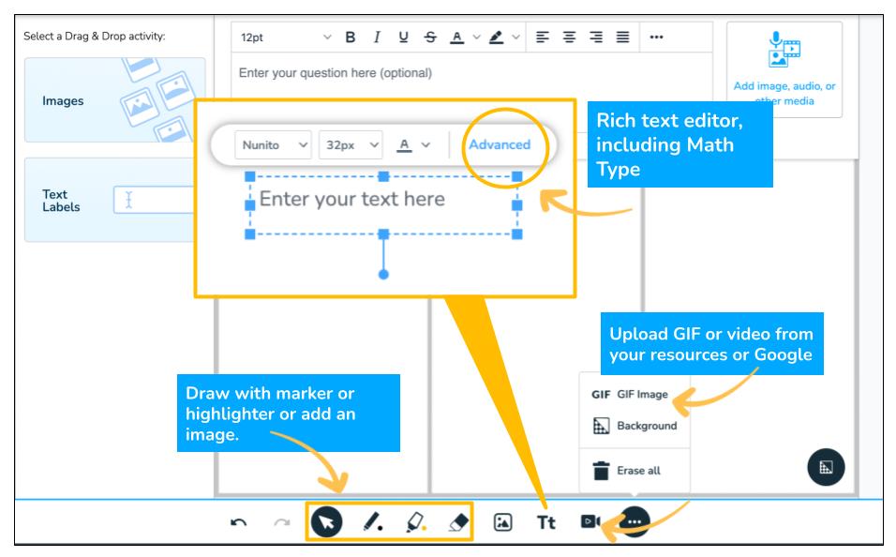Open the three-dots more options button
Viewport: 896px width, 557px height.
coord(636,521)
